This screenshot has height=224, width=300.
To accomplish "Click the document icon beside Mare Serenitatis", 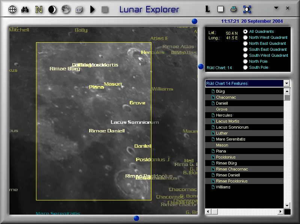I will (213, 139).
